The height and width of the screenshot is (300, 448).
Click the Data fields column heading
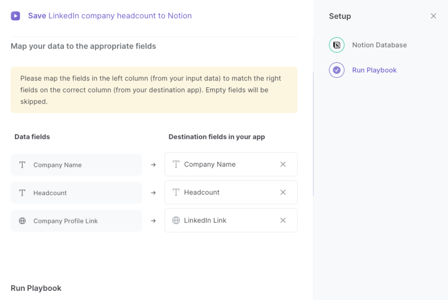[x=32, y=137]
